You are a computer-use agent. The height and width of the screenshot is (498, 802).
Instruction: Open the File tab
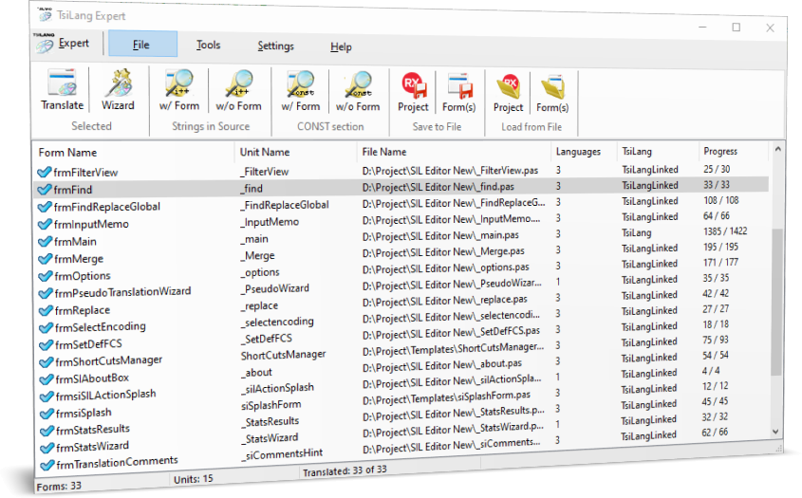pos(142,44)
